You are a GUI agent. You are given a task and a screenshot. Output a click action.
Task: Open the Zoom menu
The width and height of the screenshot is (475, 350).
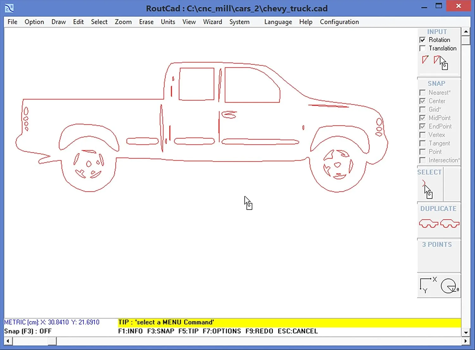point(123,22)
